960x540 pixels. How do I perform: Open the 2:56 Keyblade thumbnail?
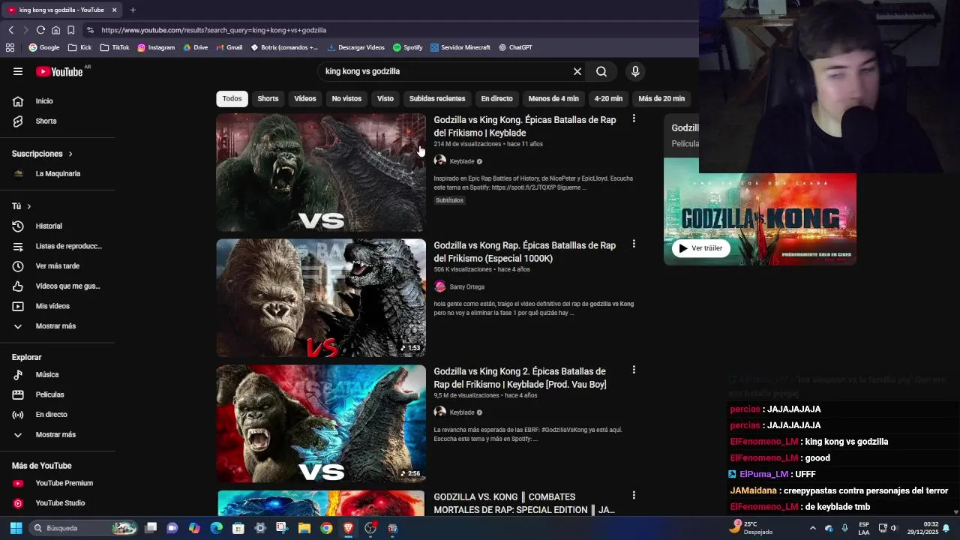(321, 424)
